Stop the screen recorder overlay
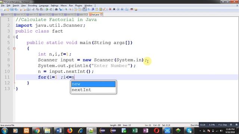The width and height of the screenshot is (239, 134). pyautogui.click(x=236, y=125)
